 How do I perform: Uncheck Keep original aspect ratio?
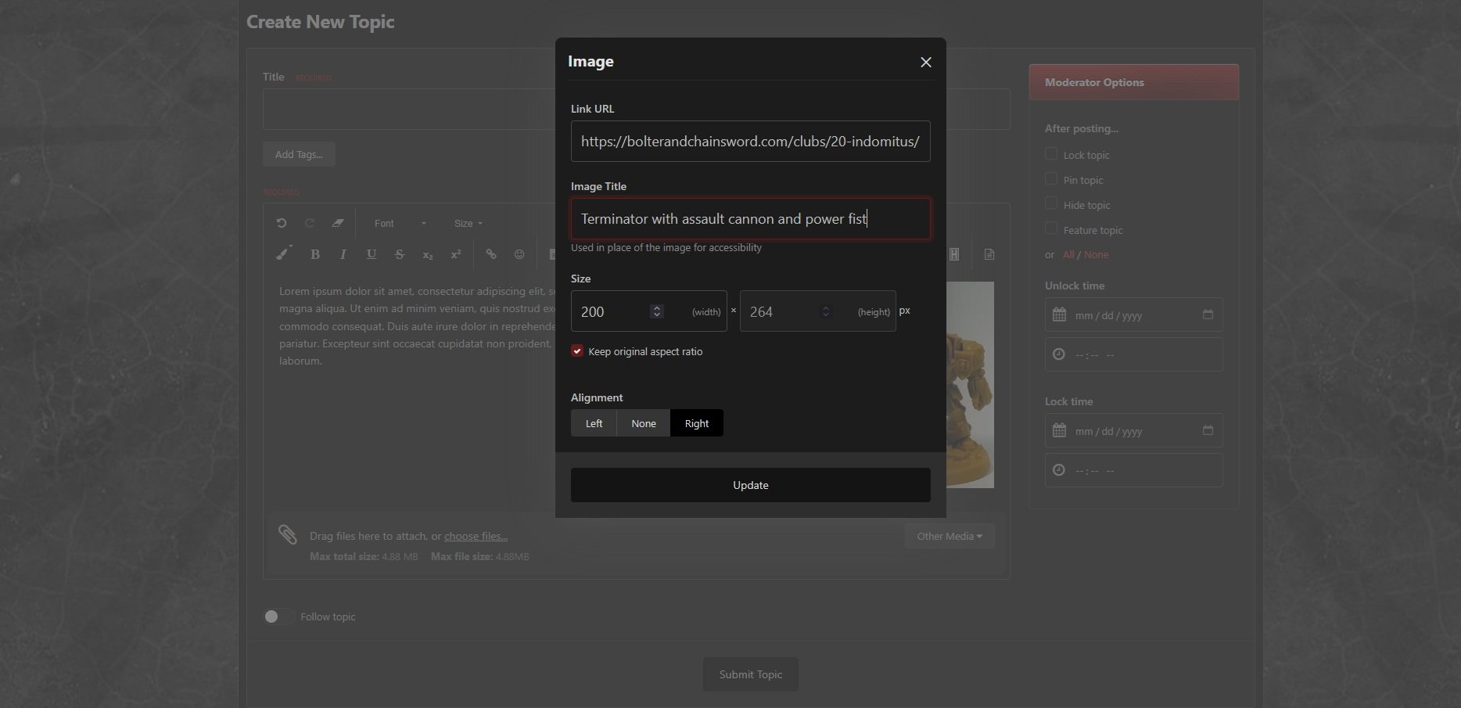pyautogui.click(x=577, y=351)
